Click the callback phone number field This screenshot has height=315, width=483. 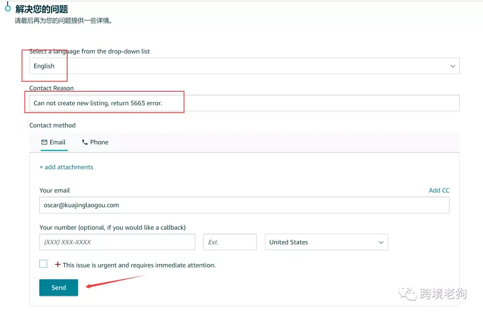(x=117, y=242)
